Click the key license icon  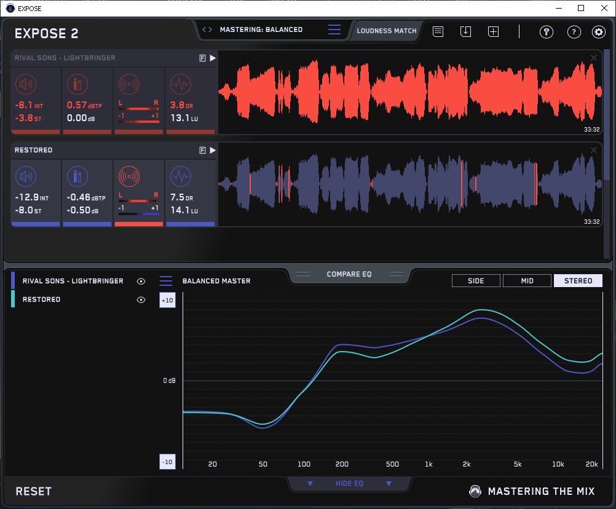(x=547, y=32)
